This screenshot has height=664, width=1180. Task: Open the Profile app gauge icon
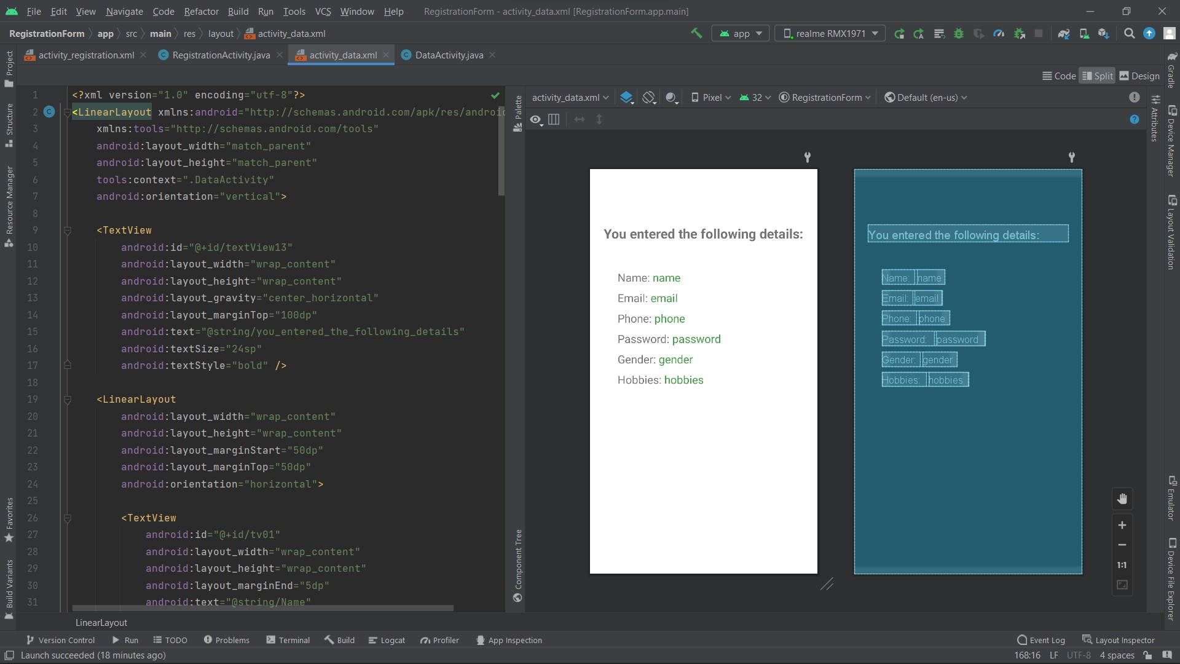click(x=999, y=34)
